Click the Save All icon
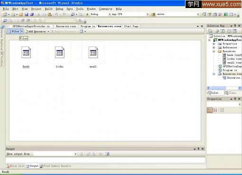The image size is (242, 175). pos(32,14)
